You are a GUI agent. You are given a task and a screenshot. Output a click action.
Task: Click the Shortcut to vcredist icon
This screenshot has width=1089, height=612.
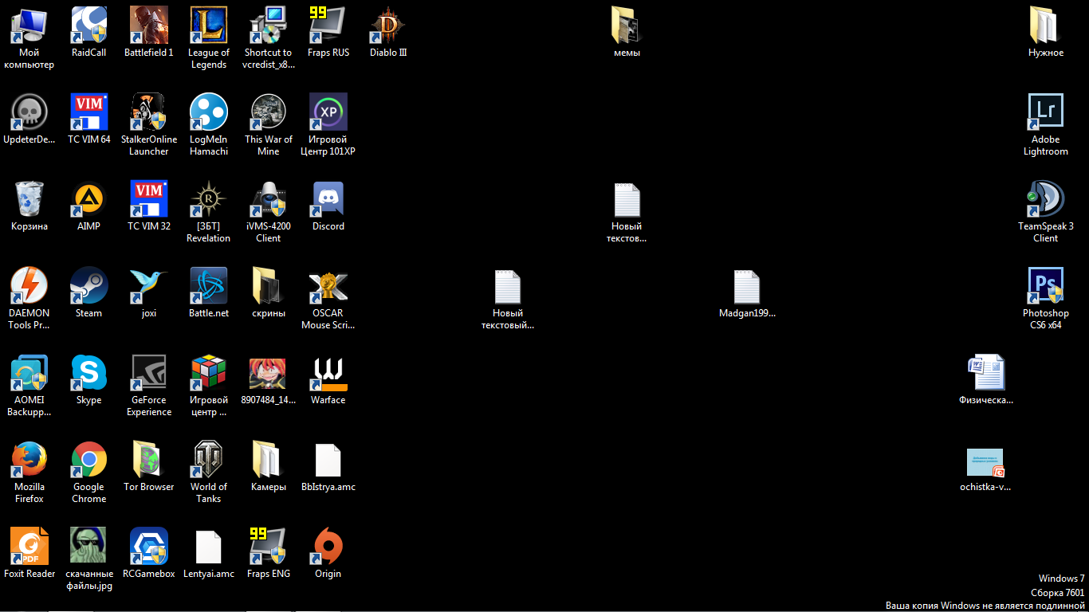pyautogui.click(x=269, y=25)
